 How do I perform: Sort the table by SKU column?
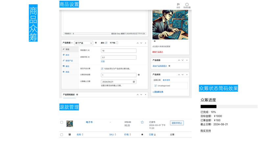pos(112,135)
